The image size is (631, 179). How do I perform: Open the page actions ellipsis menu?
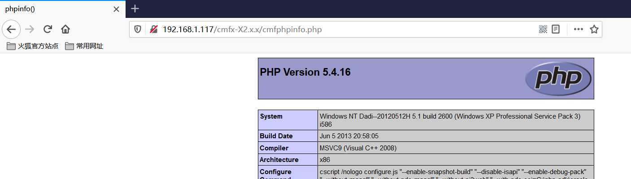point(579,30)
